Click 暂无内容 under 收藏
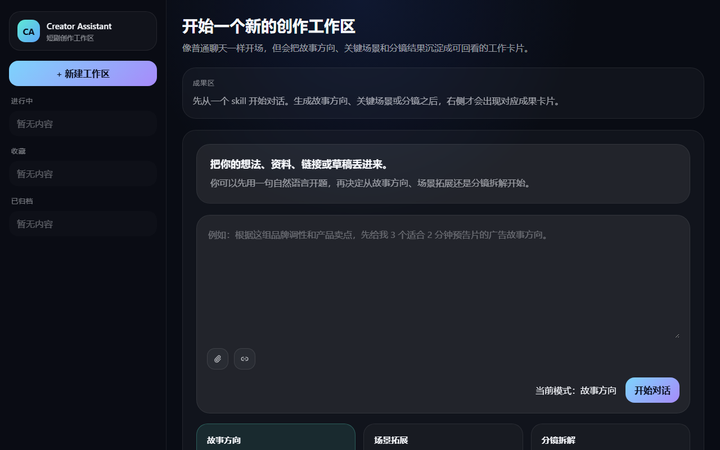 (83, 174)
